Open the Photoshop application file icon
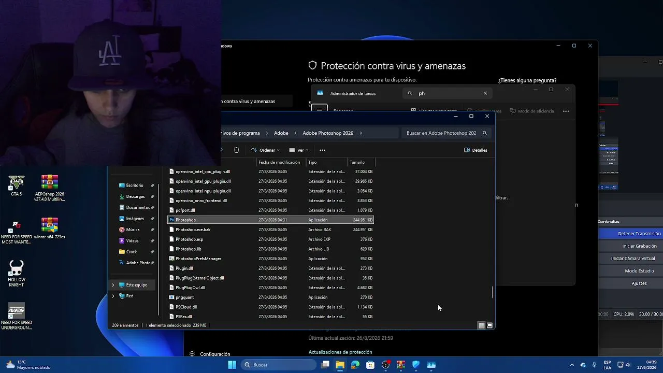663x373 pixels. point(172,220)
